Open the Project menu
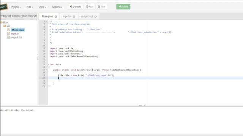Viewport: 243px width, 136px height. pyautogui.click(x=16, y=7)
